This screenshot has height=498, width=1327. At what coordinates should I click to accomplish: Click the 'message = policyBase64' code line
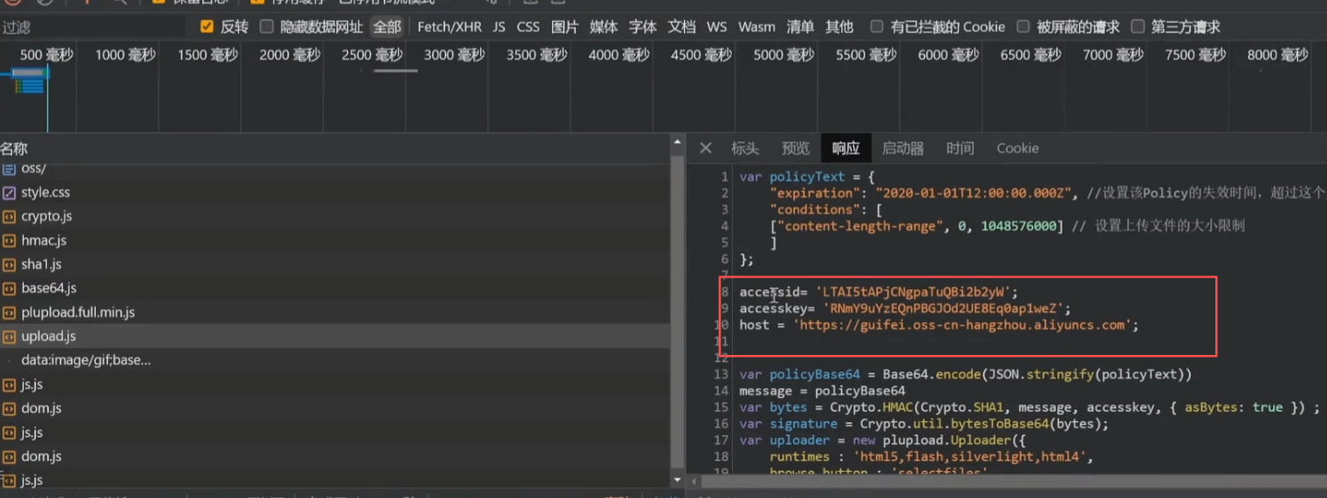pyautogui.click(x=822, y=392)
